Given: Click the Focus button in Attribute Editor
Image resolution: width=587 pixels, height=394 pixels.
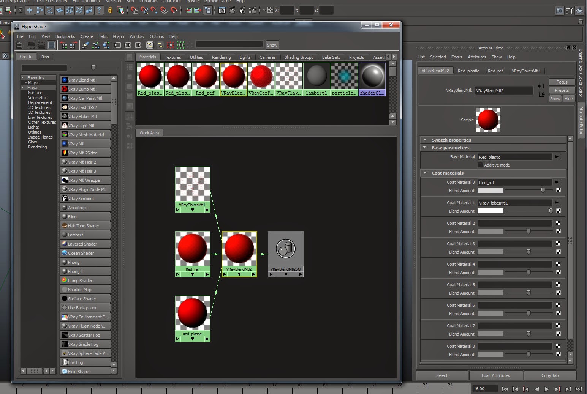Looking at the screenshot, I should point(562,82).
